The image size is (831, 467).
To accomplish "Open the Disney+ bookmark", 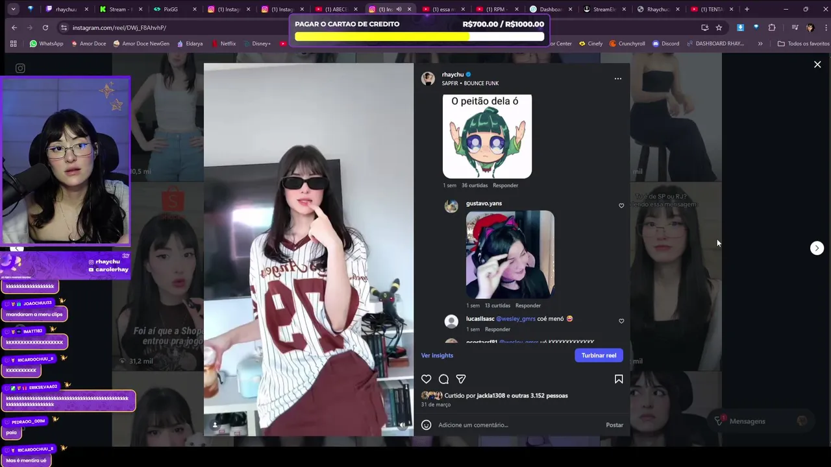I will coord(256,43).
